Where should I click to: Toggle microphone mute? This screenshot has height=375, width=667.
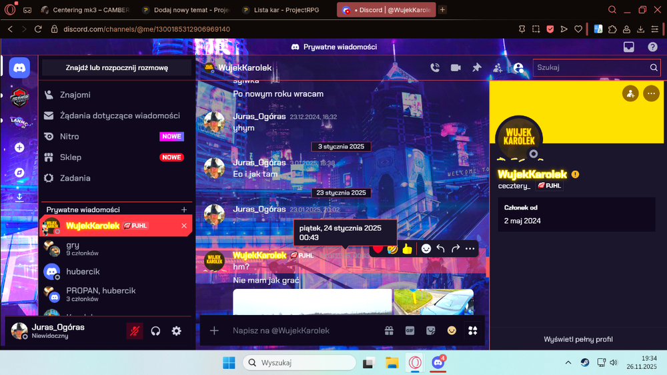point(135,331)
